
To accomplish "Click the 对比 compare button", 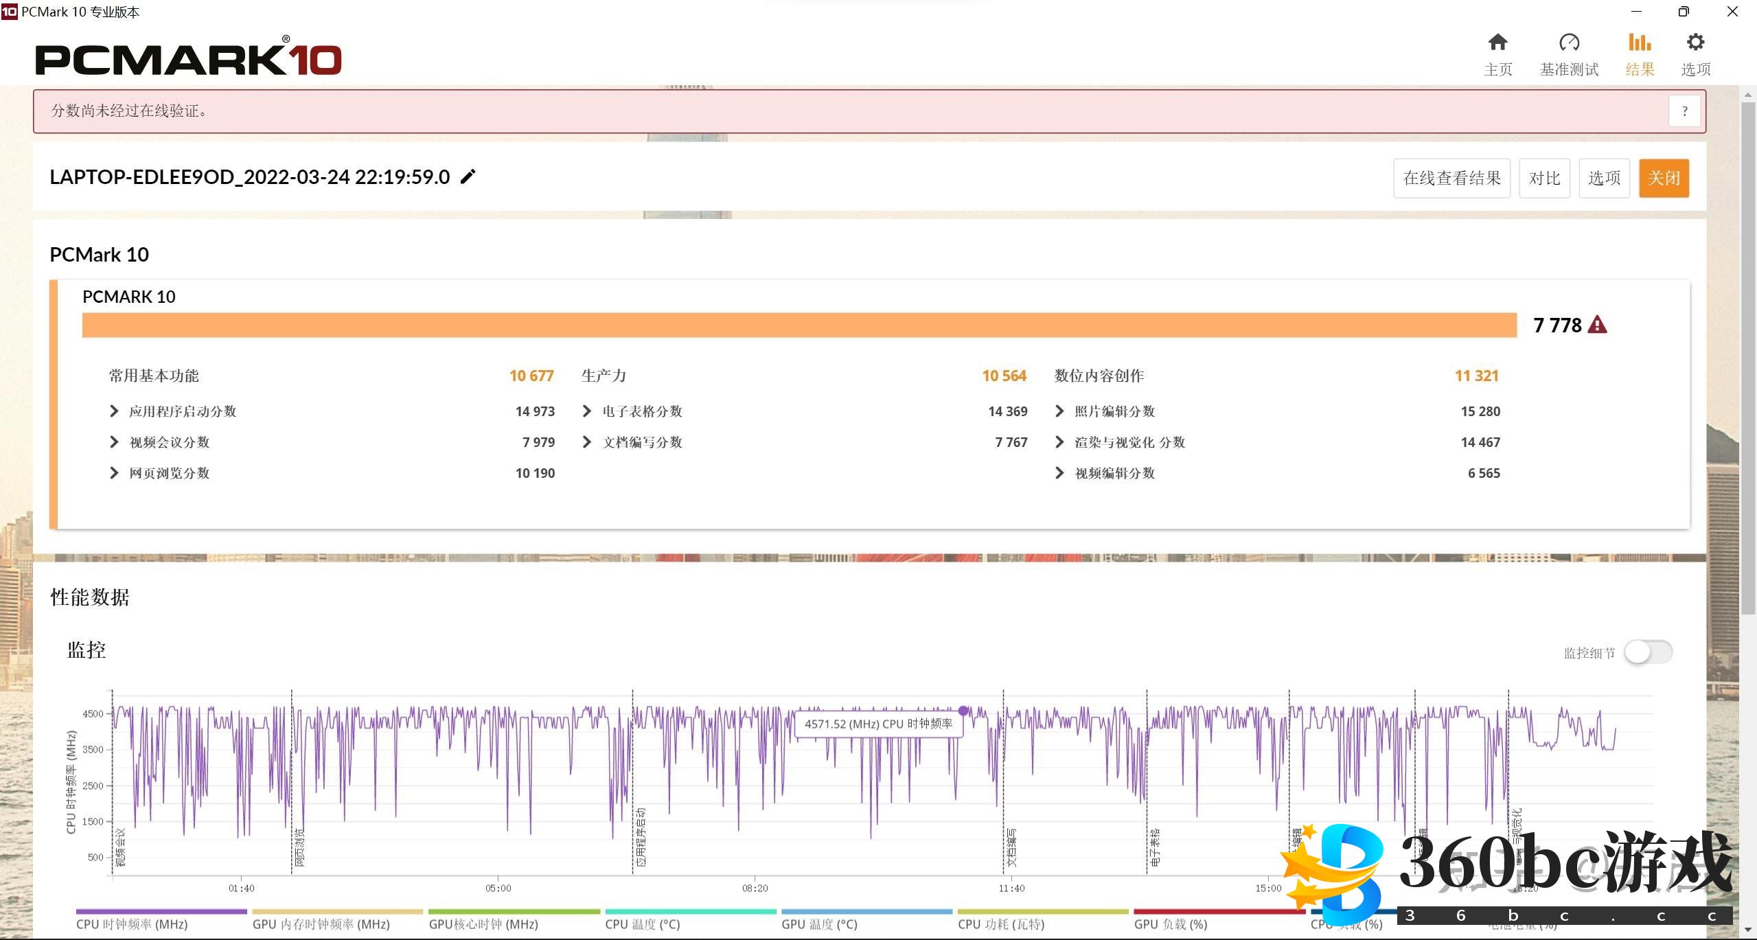I will [x=1544, y=179].
